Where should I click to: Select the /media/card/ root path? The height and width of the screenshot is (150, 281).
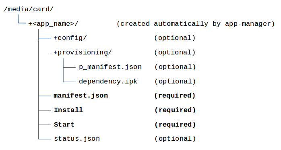(x=29, y=9)
